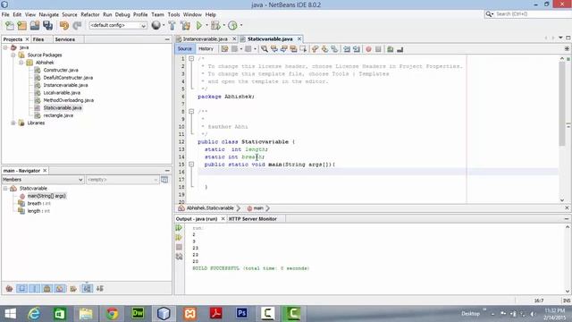Collapse the java project node
This screenshot has width=572, height=322.
5,47
